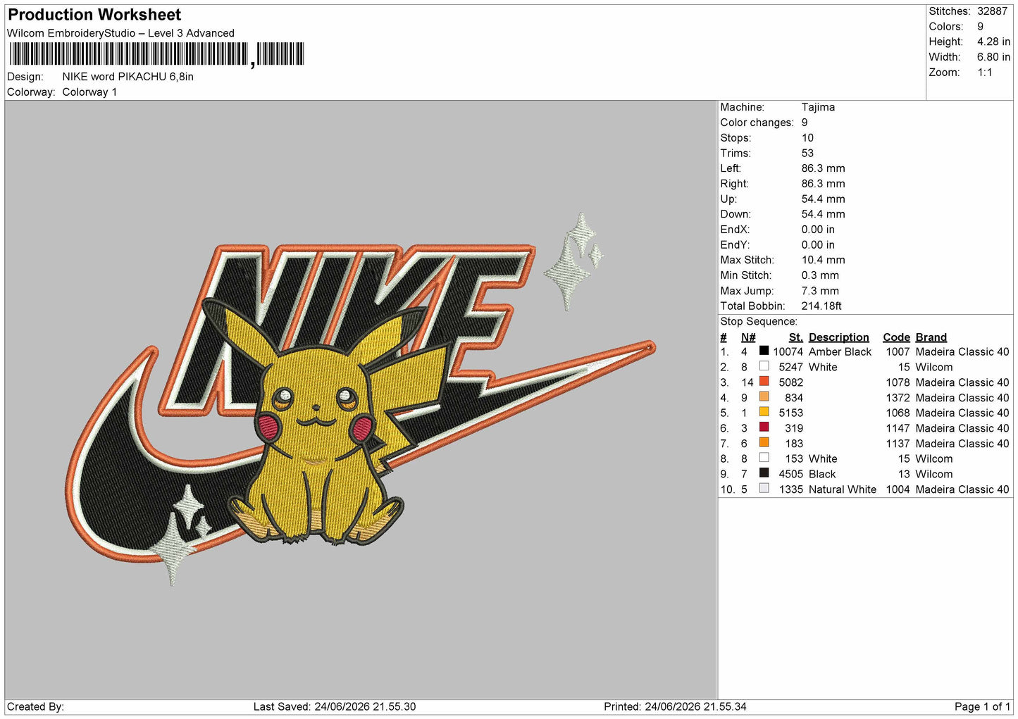Click the 'Stop Sequence:' heading

[759, 322]
